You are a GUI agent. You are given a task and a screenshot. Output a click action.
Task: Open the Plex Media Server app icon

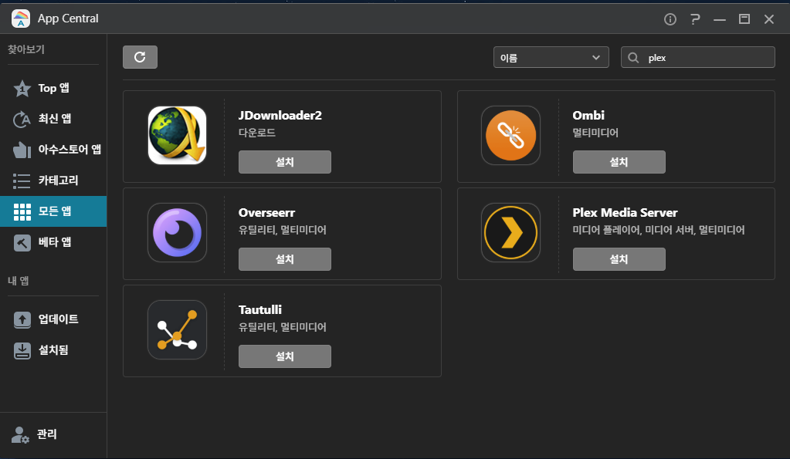pos(511,232)
